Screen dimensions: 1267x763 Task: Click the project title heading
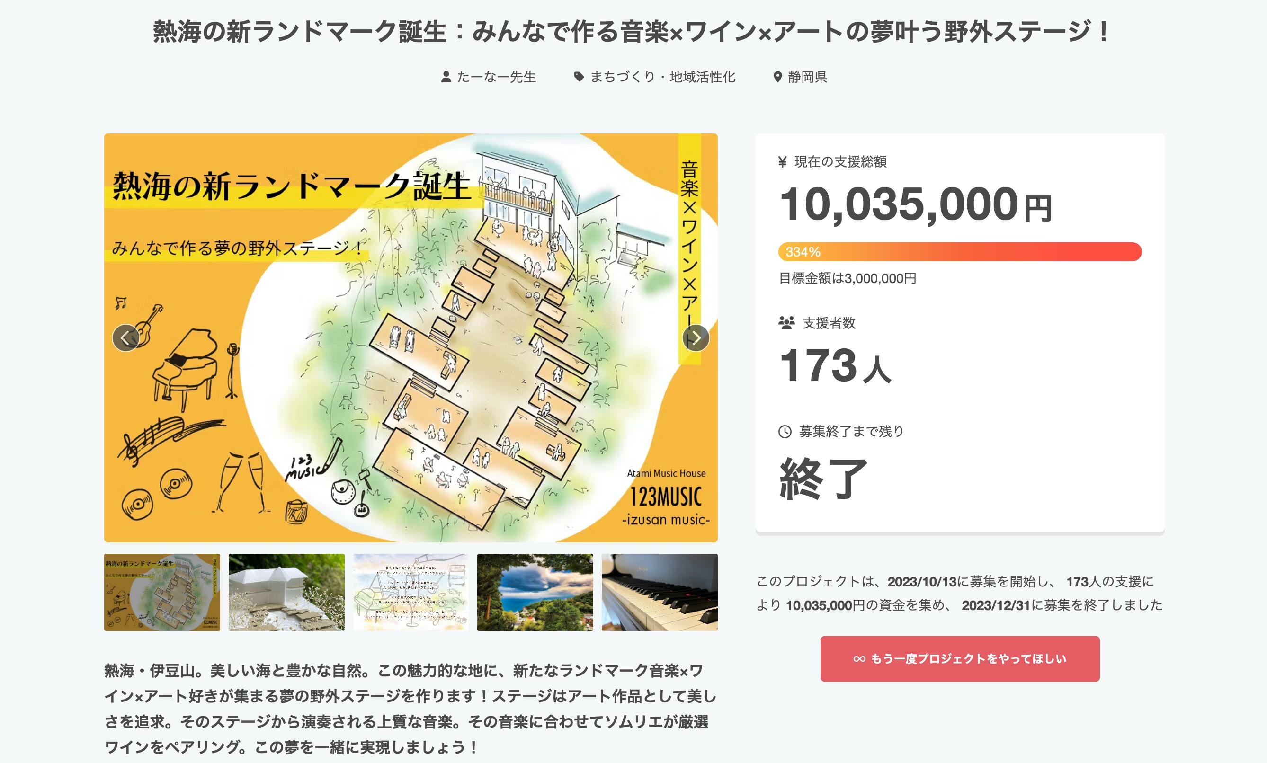(x=633, y=32)
